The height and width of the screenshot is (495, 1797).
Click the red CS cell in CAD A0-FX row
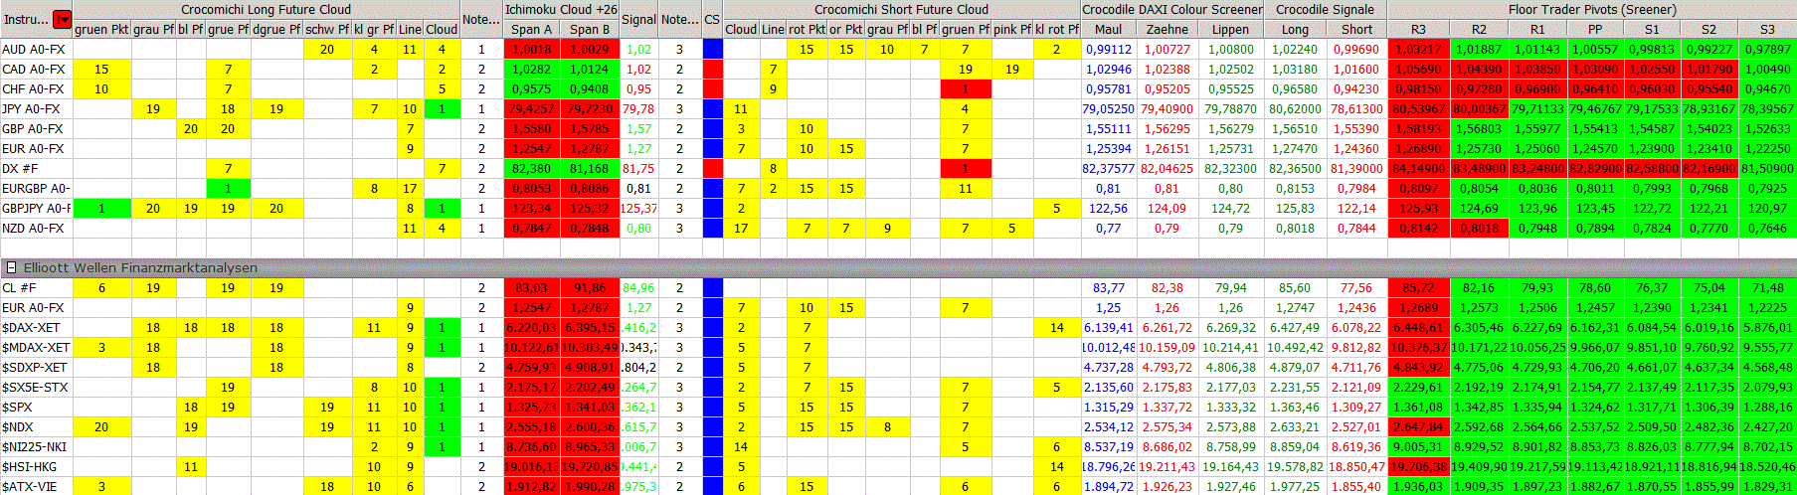712,69
